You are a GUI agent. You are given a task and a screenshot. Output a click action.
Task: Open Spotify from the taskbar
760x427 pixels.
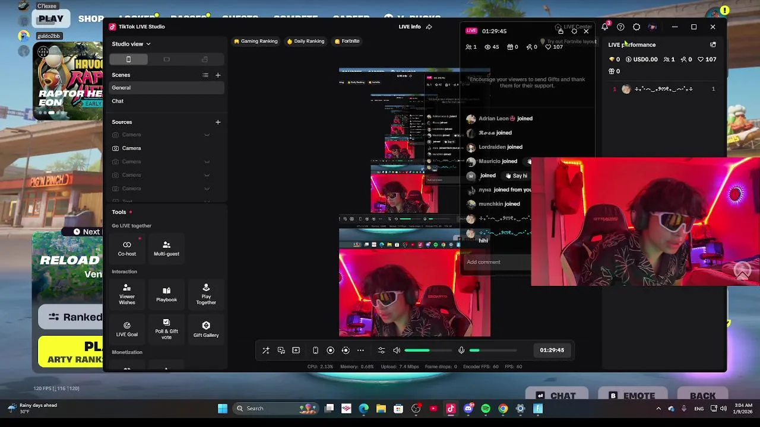coord(486,409)
